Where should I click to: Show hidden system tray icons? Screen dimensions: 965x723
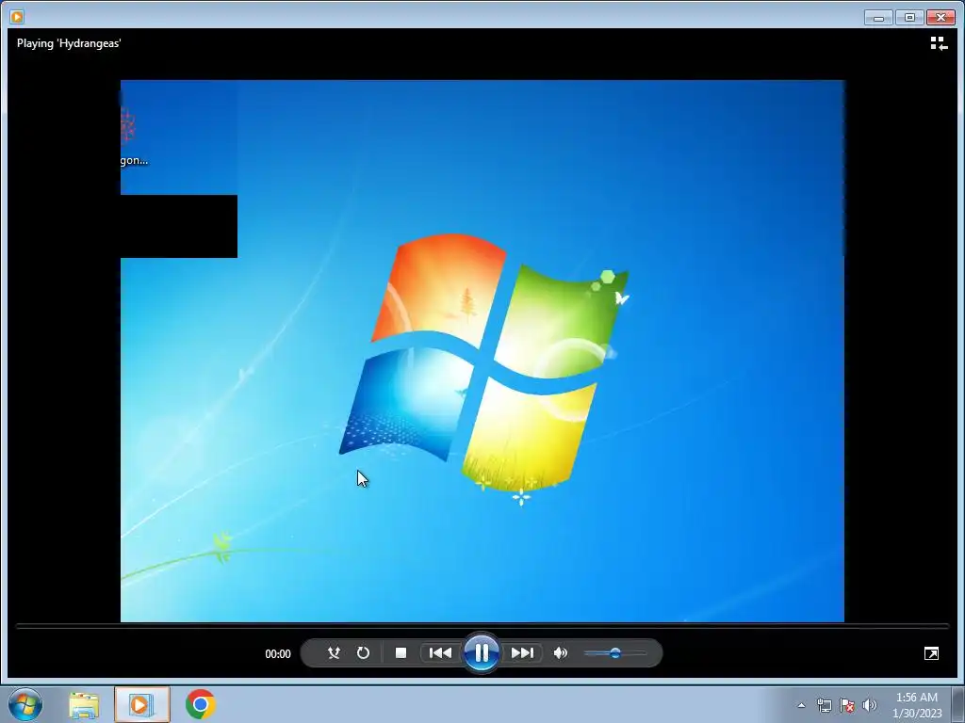point(801,705)
